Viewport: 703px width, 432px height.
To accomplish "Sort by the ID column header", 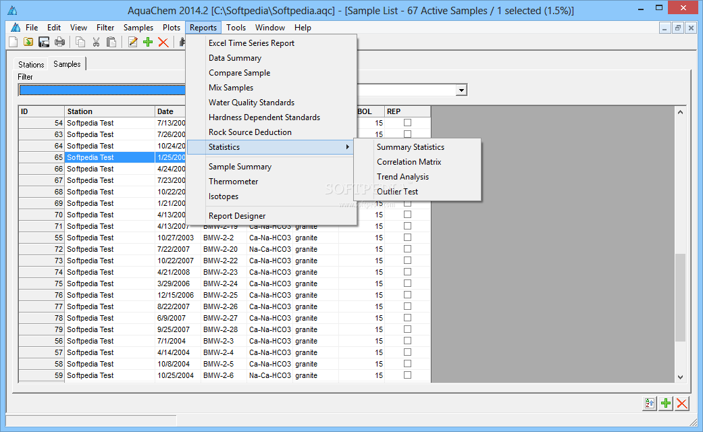I will [42, 111].
